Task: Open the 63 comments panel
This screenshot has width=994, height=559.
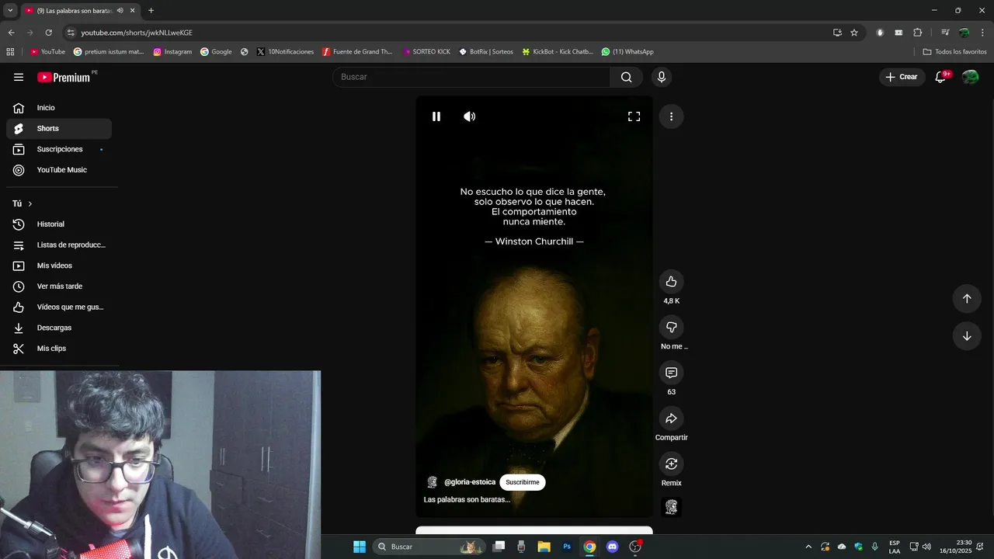Action: click(x=671, y=373)
